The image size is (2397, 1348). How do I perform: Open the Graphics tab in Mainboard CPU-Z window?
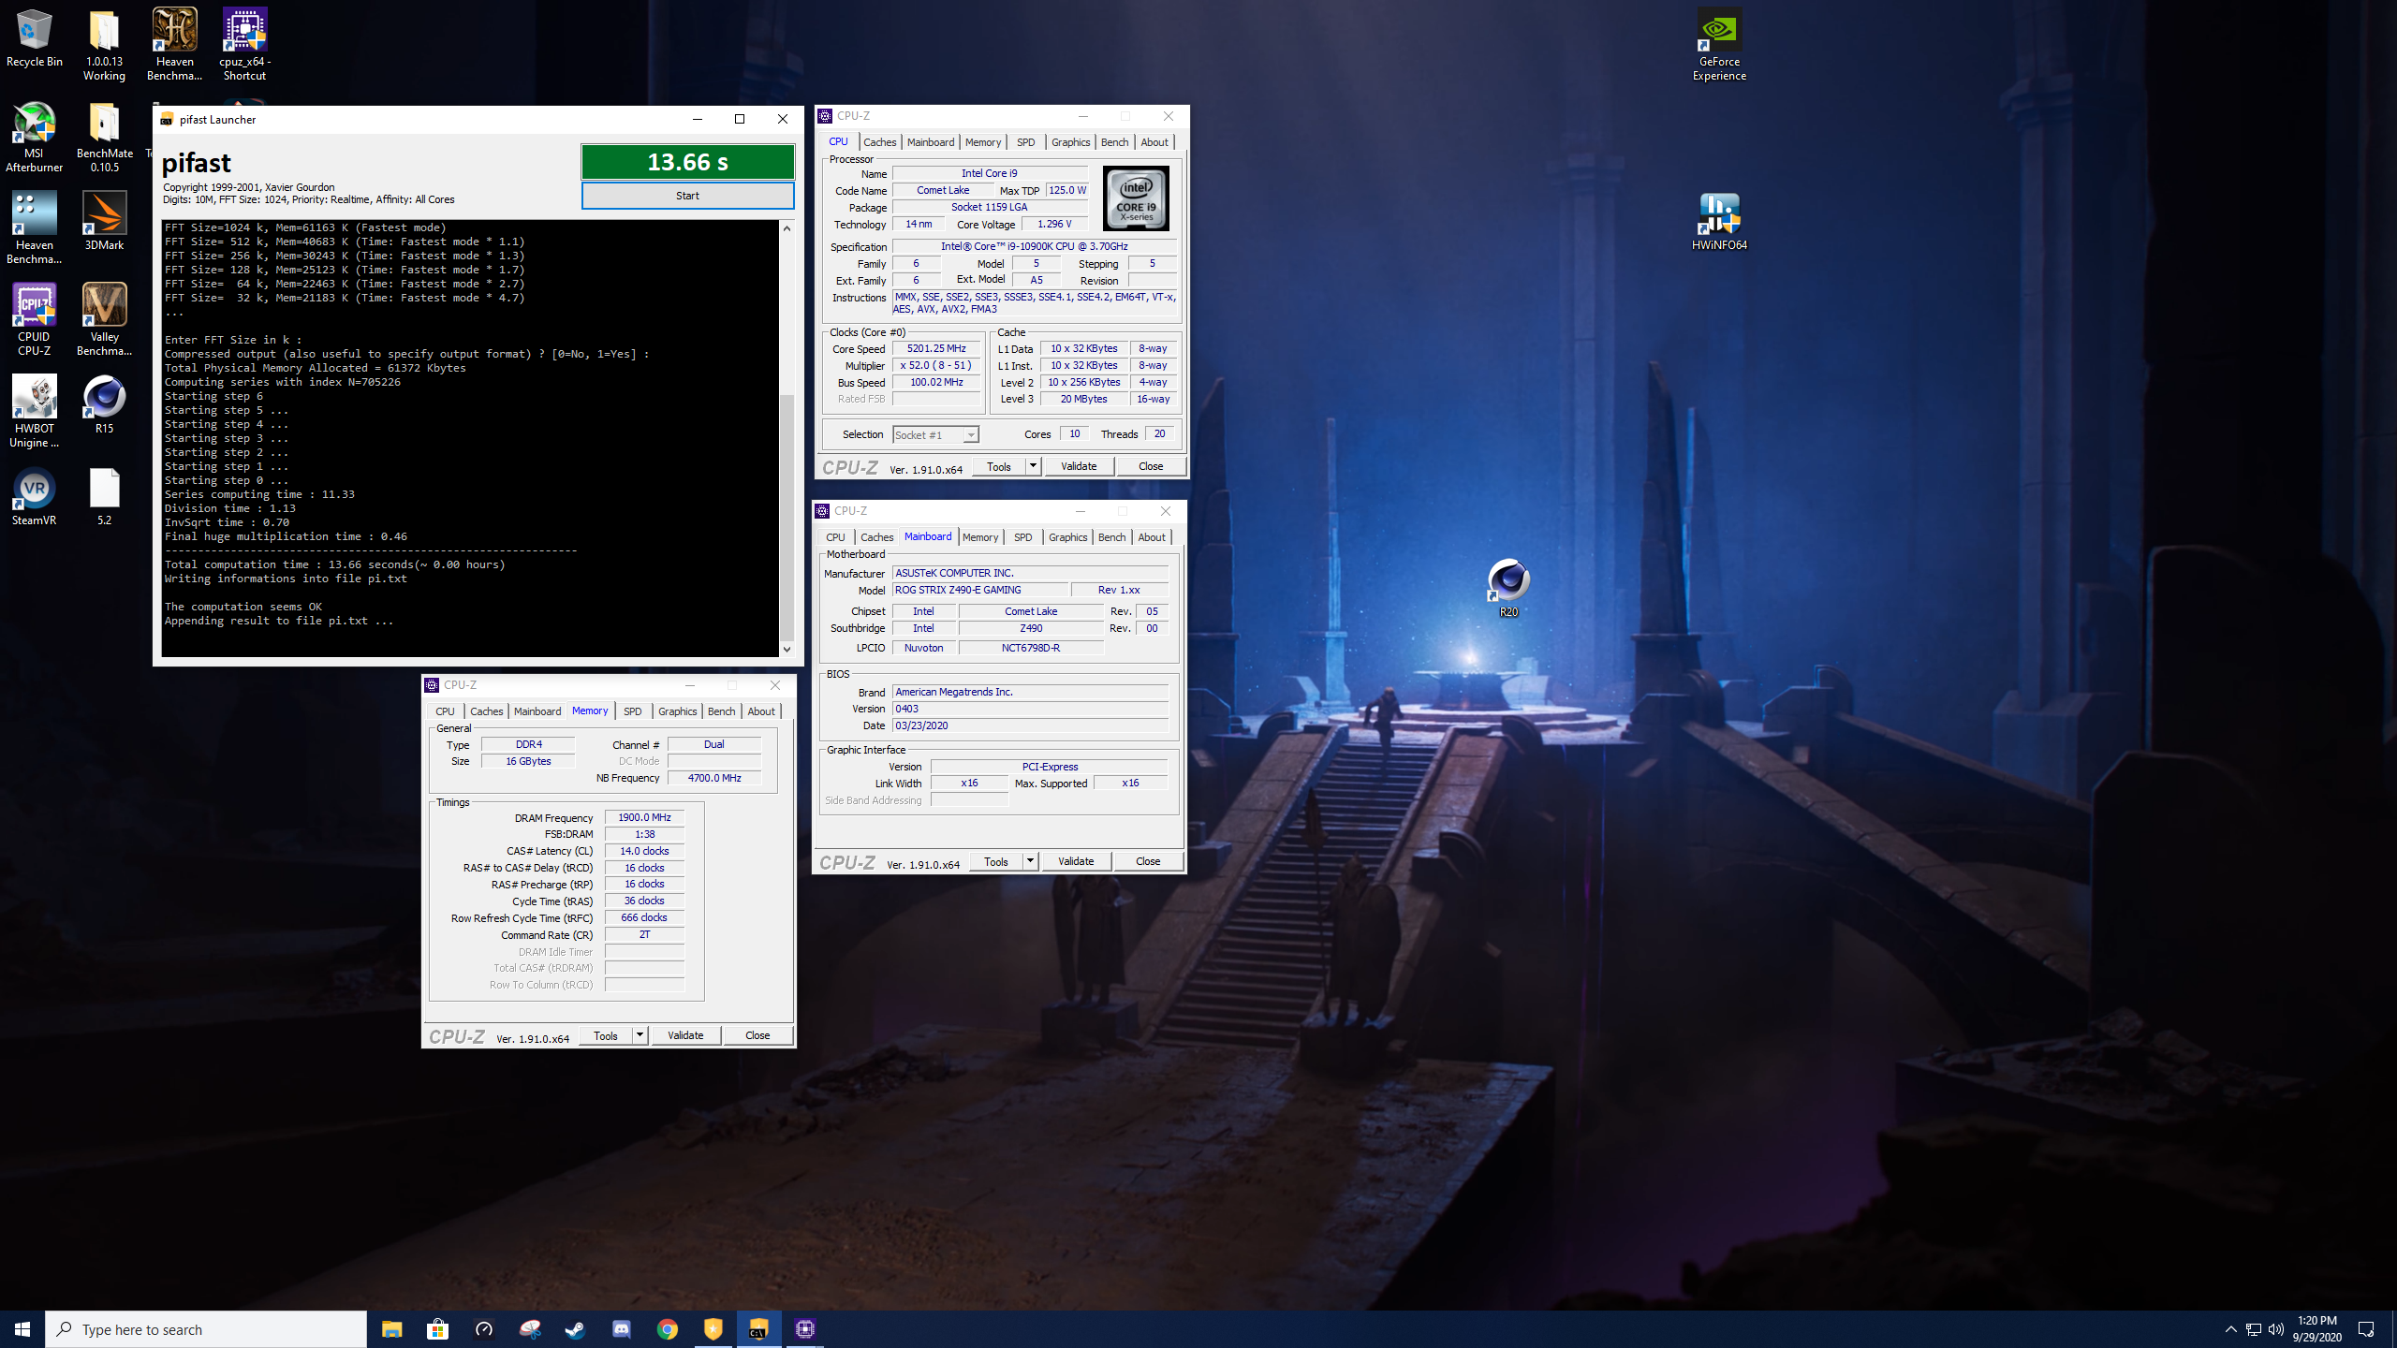click(x=1067, y=537)
